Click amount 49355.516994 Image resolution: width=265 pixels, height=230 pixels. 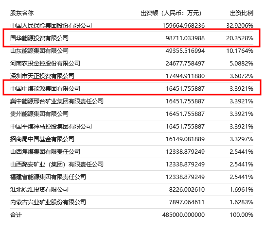click(x=185, y=51)
